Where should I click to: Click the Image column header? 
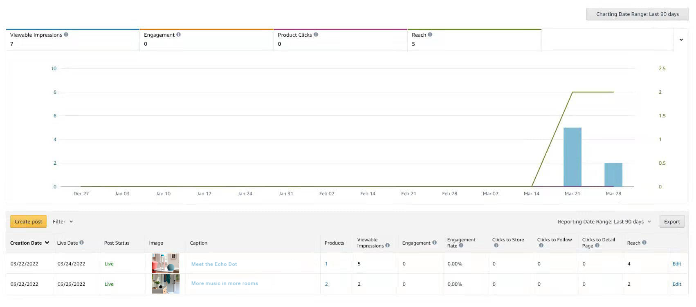coord(156,243)
